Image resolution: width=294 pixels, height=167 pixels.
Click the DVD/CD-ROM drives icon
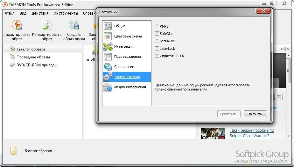tap(12, 65)
